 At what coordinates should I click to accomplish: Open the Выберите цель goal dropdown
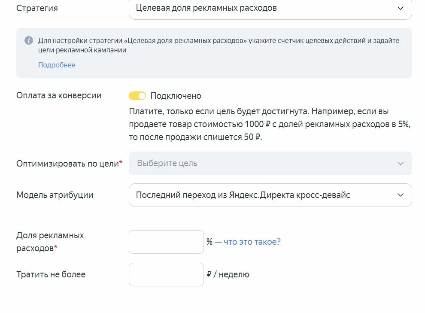[270, 164]
